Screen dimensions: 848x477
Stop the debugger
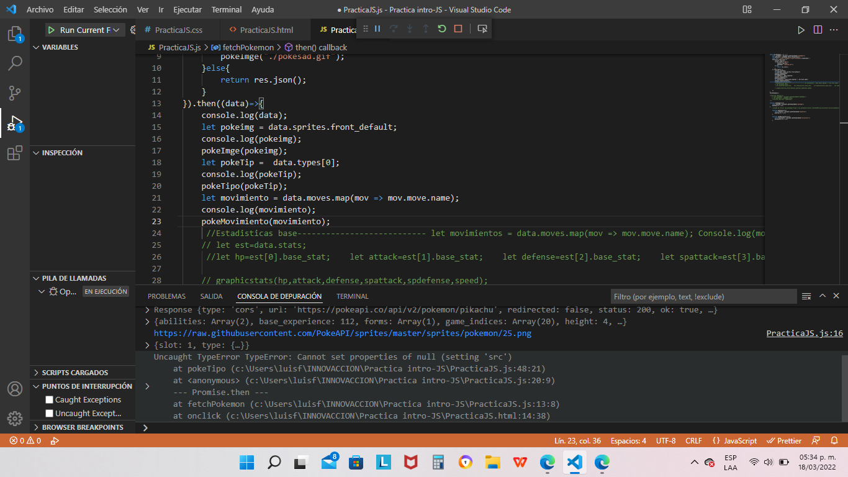[x=459, y=29]
